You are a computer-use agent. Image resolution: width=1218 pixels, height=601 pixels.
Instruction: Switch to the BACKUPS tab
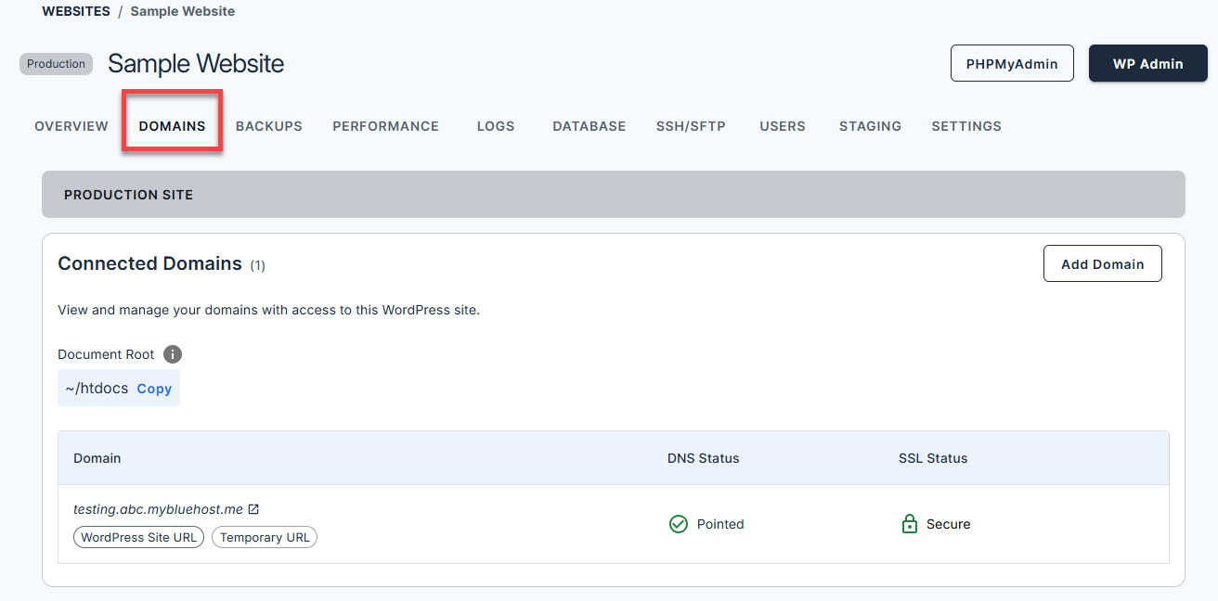tap(268, 125)
